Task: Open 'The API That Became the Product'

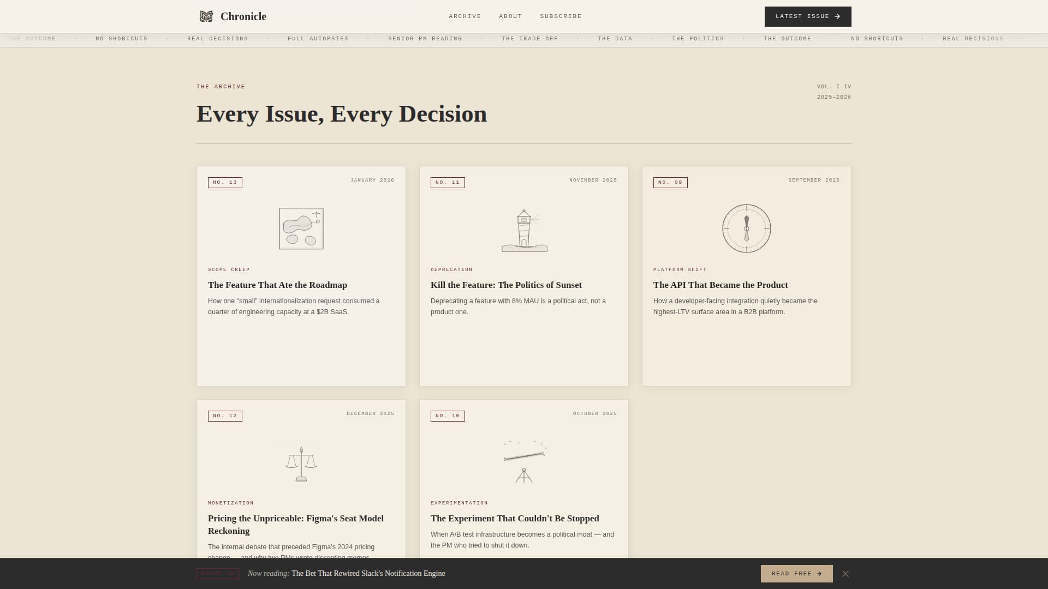Action: point(720,285)
